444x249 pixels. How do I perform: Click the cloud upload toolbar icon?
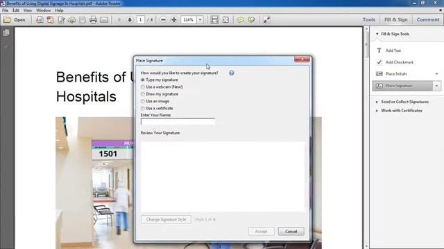[x=72, y=20]
